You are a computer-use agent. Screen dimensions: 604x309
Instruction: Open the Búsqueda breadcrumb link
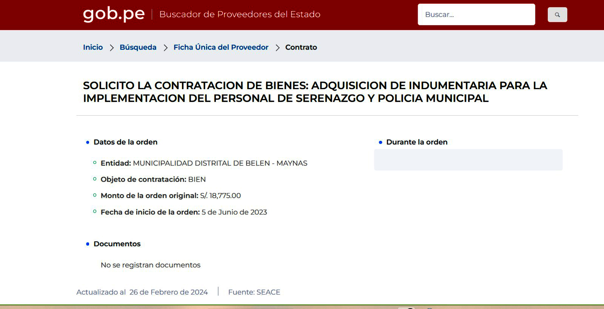(138, 47)
